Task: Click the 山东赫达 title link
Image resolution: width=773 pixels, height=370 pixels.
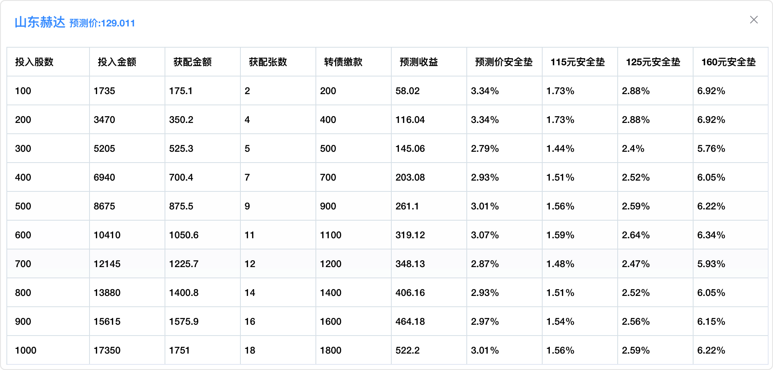Action: point(40,22)
